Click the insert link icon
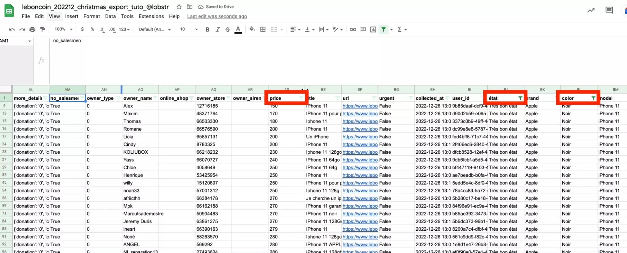627x253 pixels. 353,29
